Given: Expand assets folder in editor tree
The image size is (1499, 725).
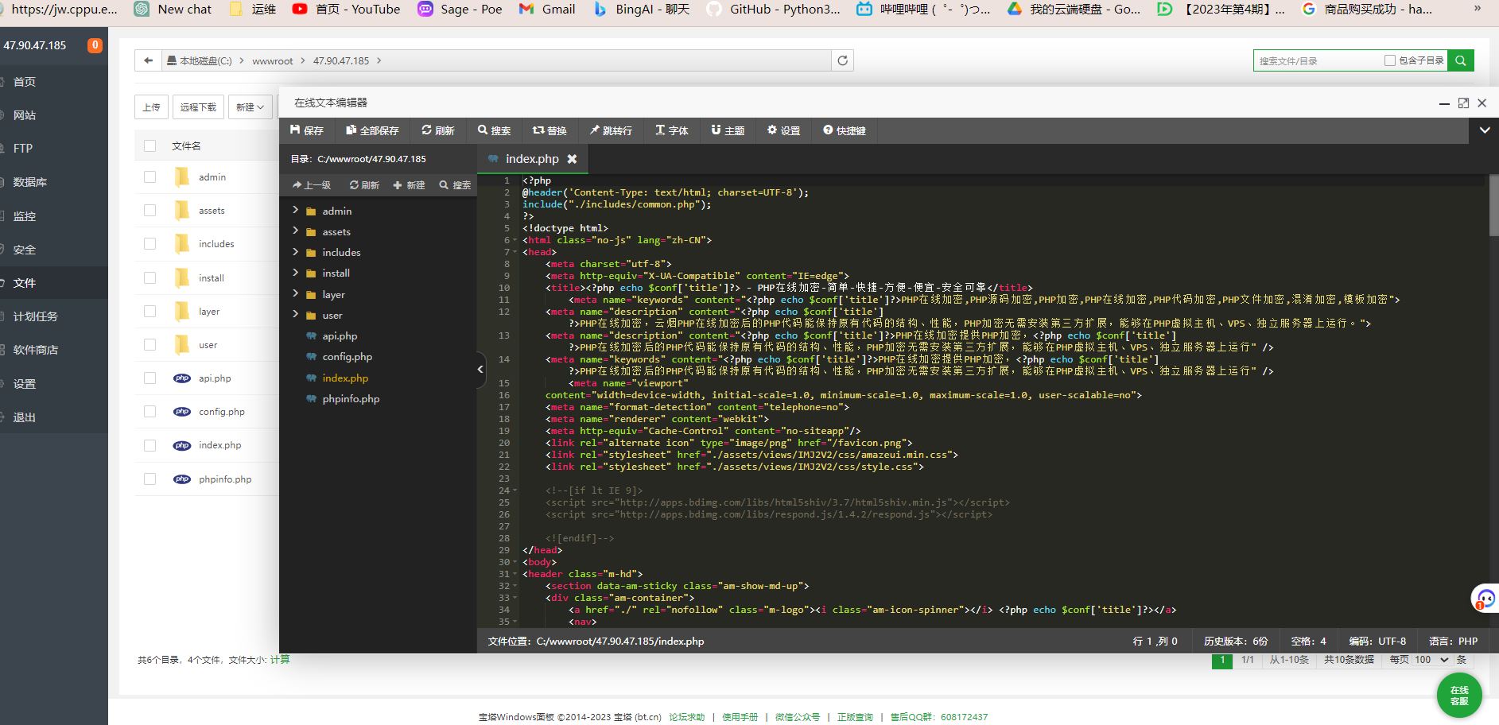Looking at the screenshot, I should tap(296, 231).
